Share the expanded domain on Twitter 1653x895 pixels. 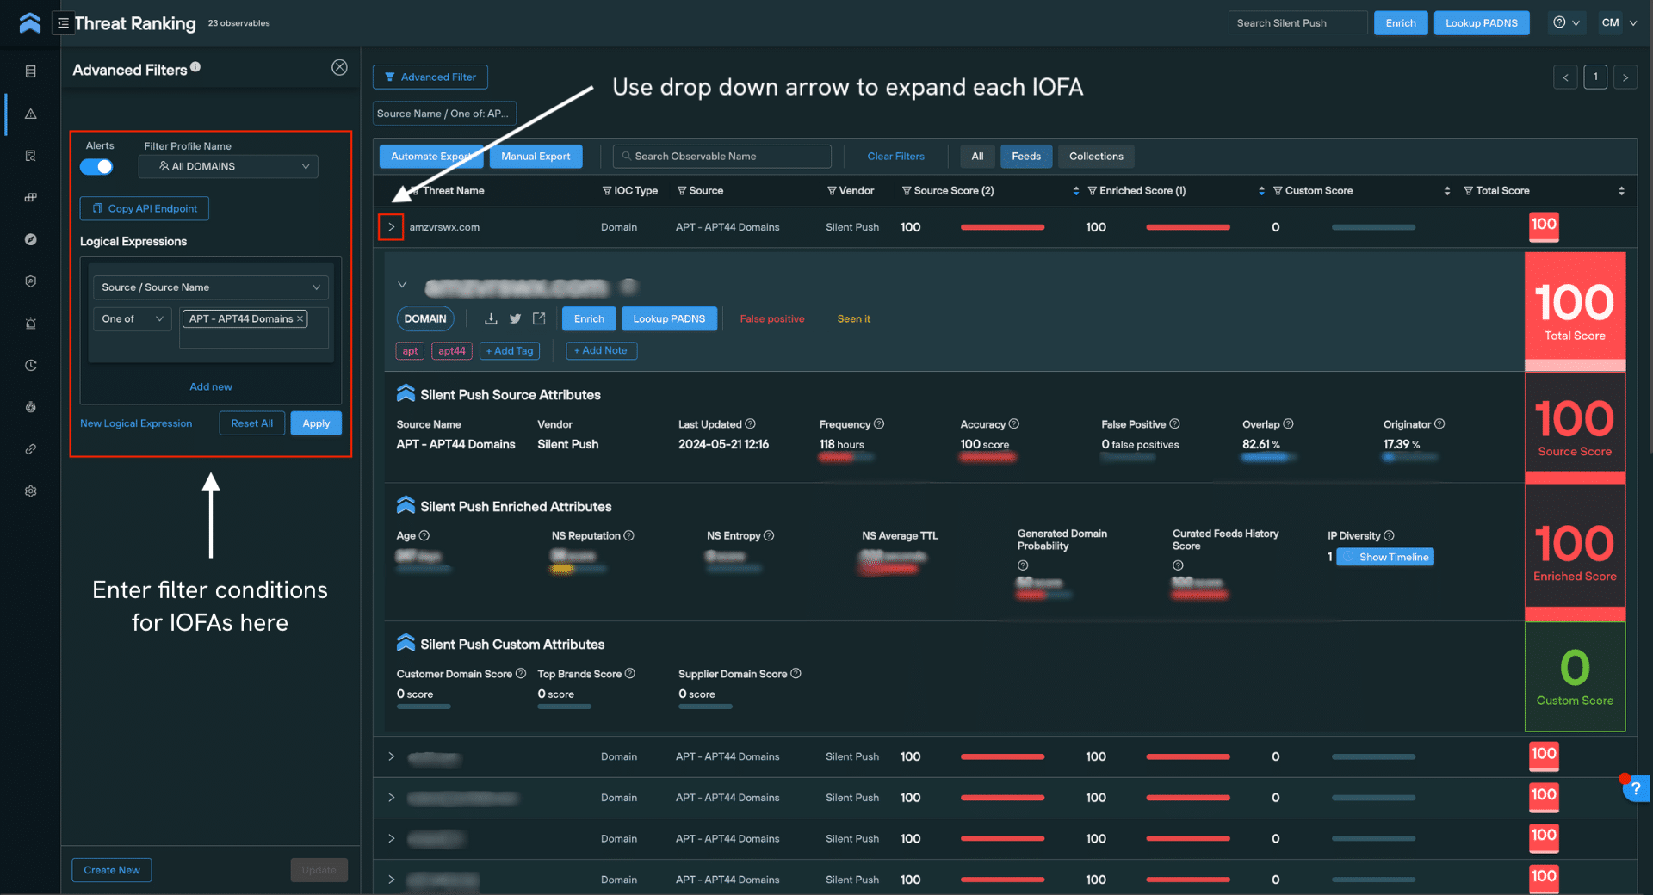[x=515, y=318]
